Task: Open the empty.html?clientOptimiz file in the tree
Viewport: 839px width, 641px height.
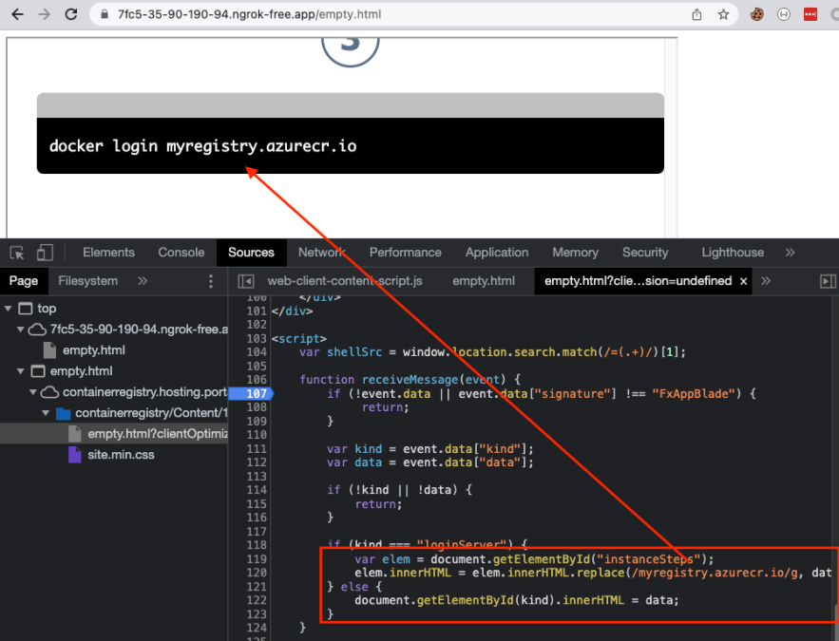Action: click(158, 434)
